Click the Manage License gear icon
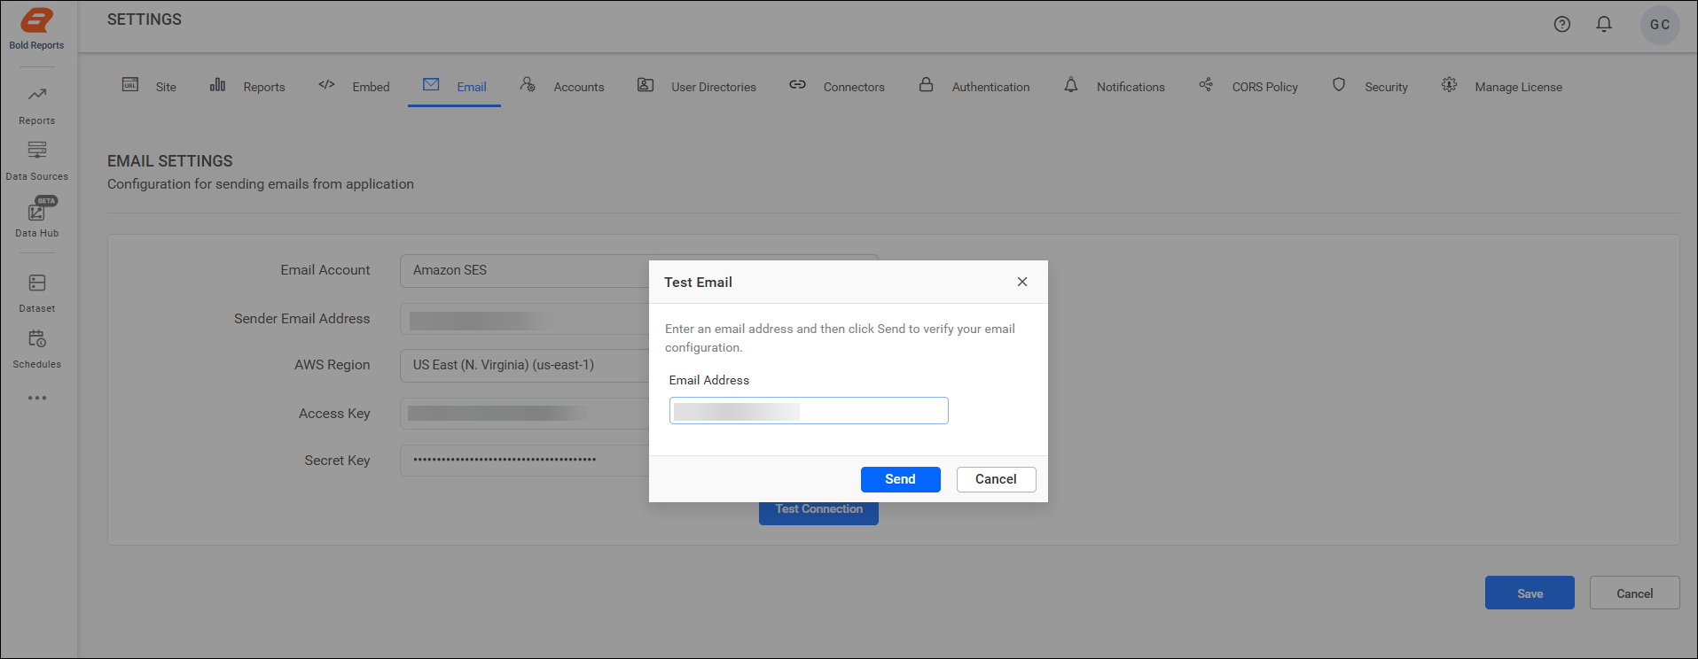 1449,84
